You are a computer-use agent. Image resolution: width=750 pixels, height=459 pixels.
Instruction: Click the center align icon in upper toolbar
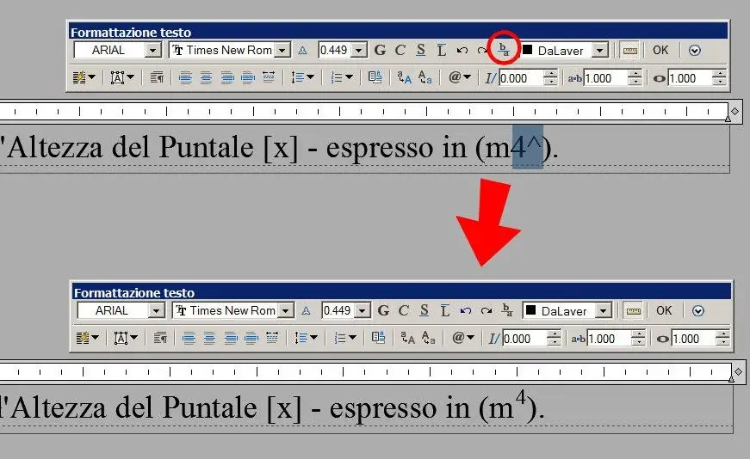click(x=206, y=77)
